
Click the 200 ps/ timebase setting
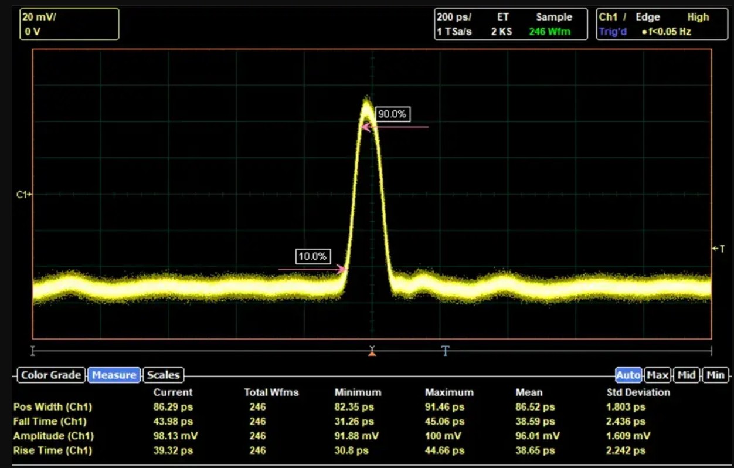[454, 18]
